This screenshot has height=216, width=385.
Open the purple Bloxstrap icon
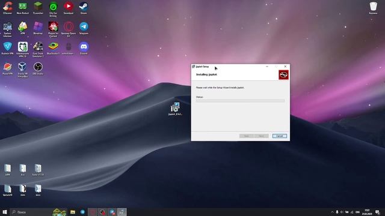pos(38,28)
